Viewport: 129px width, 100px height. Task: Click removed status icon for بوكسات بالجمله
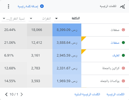123,81
